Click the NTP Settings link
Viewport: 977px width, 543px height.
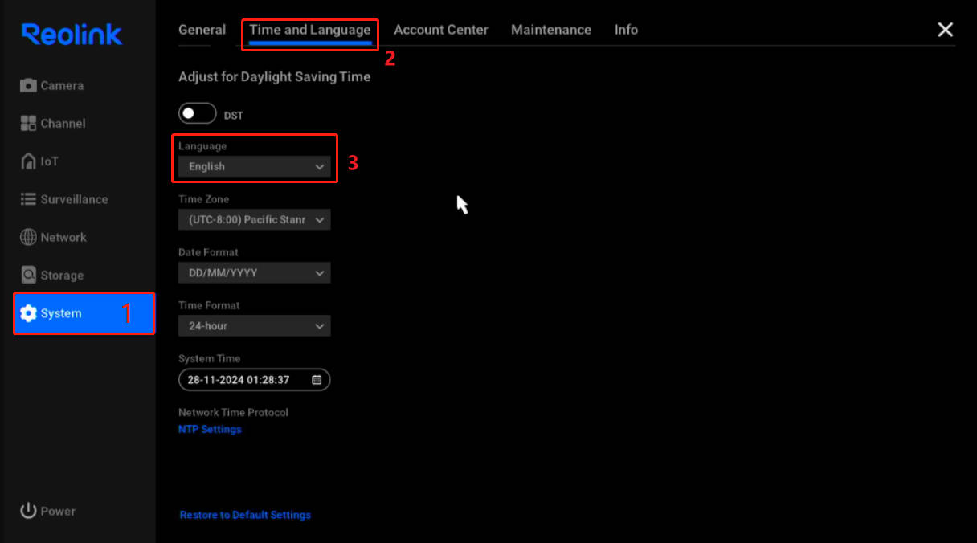tap(210, 429)
